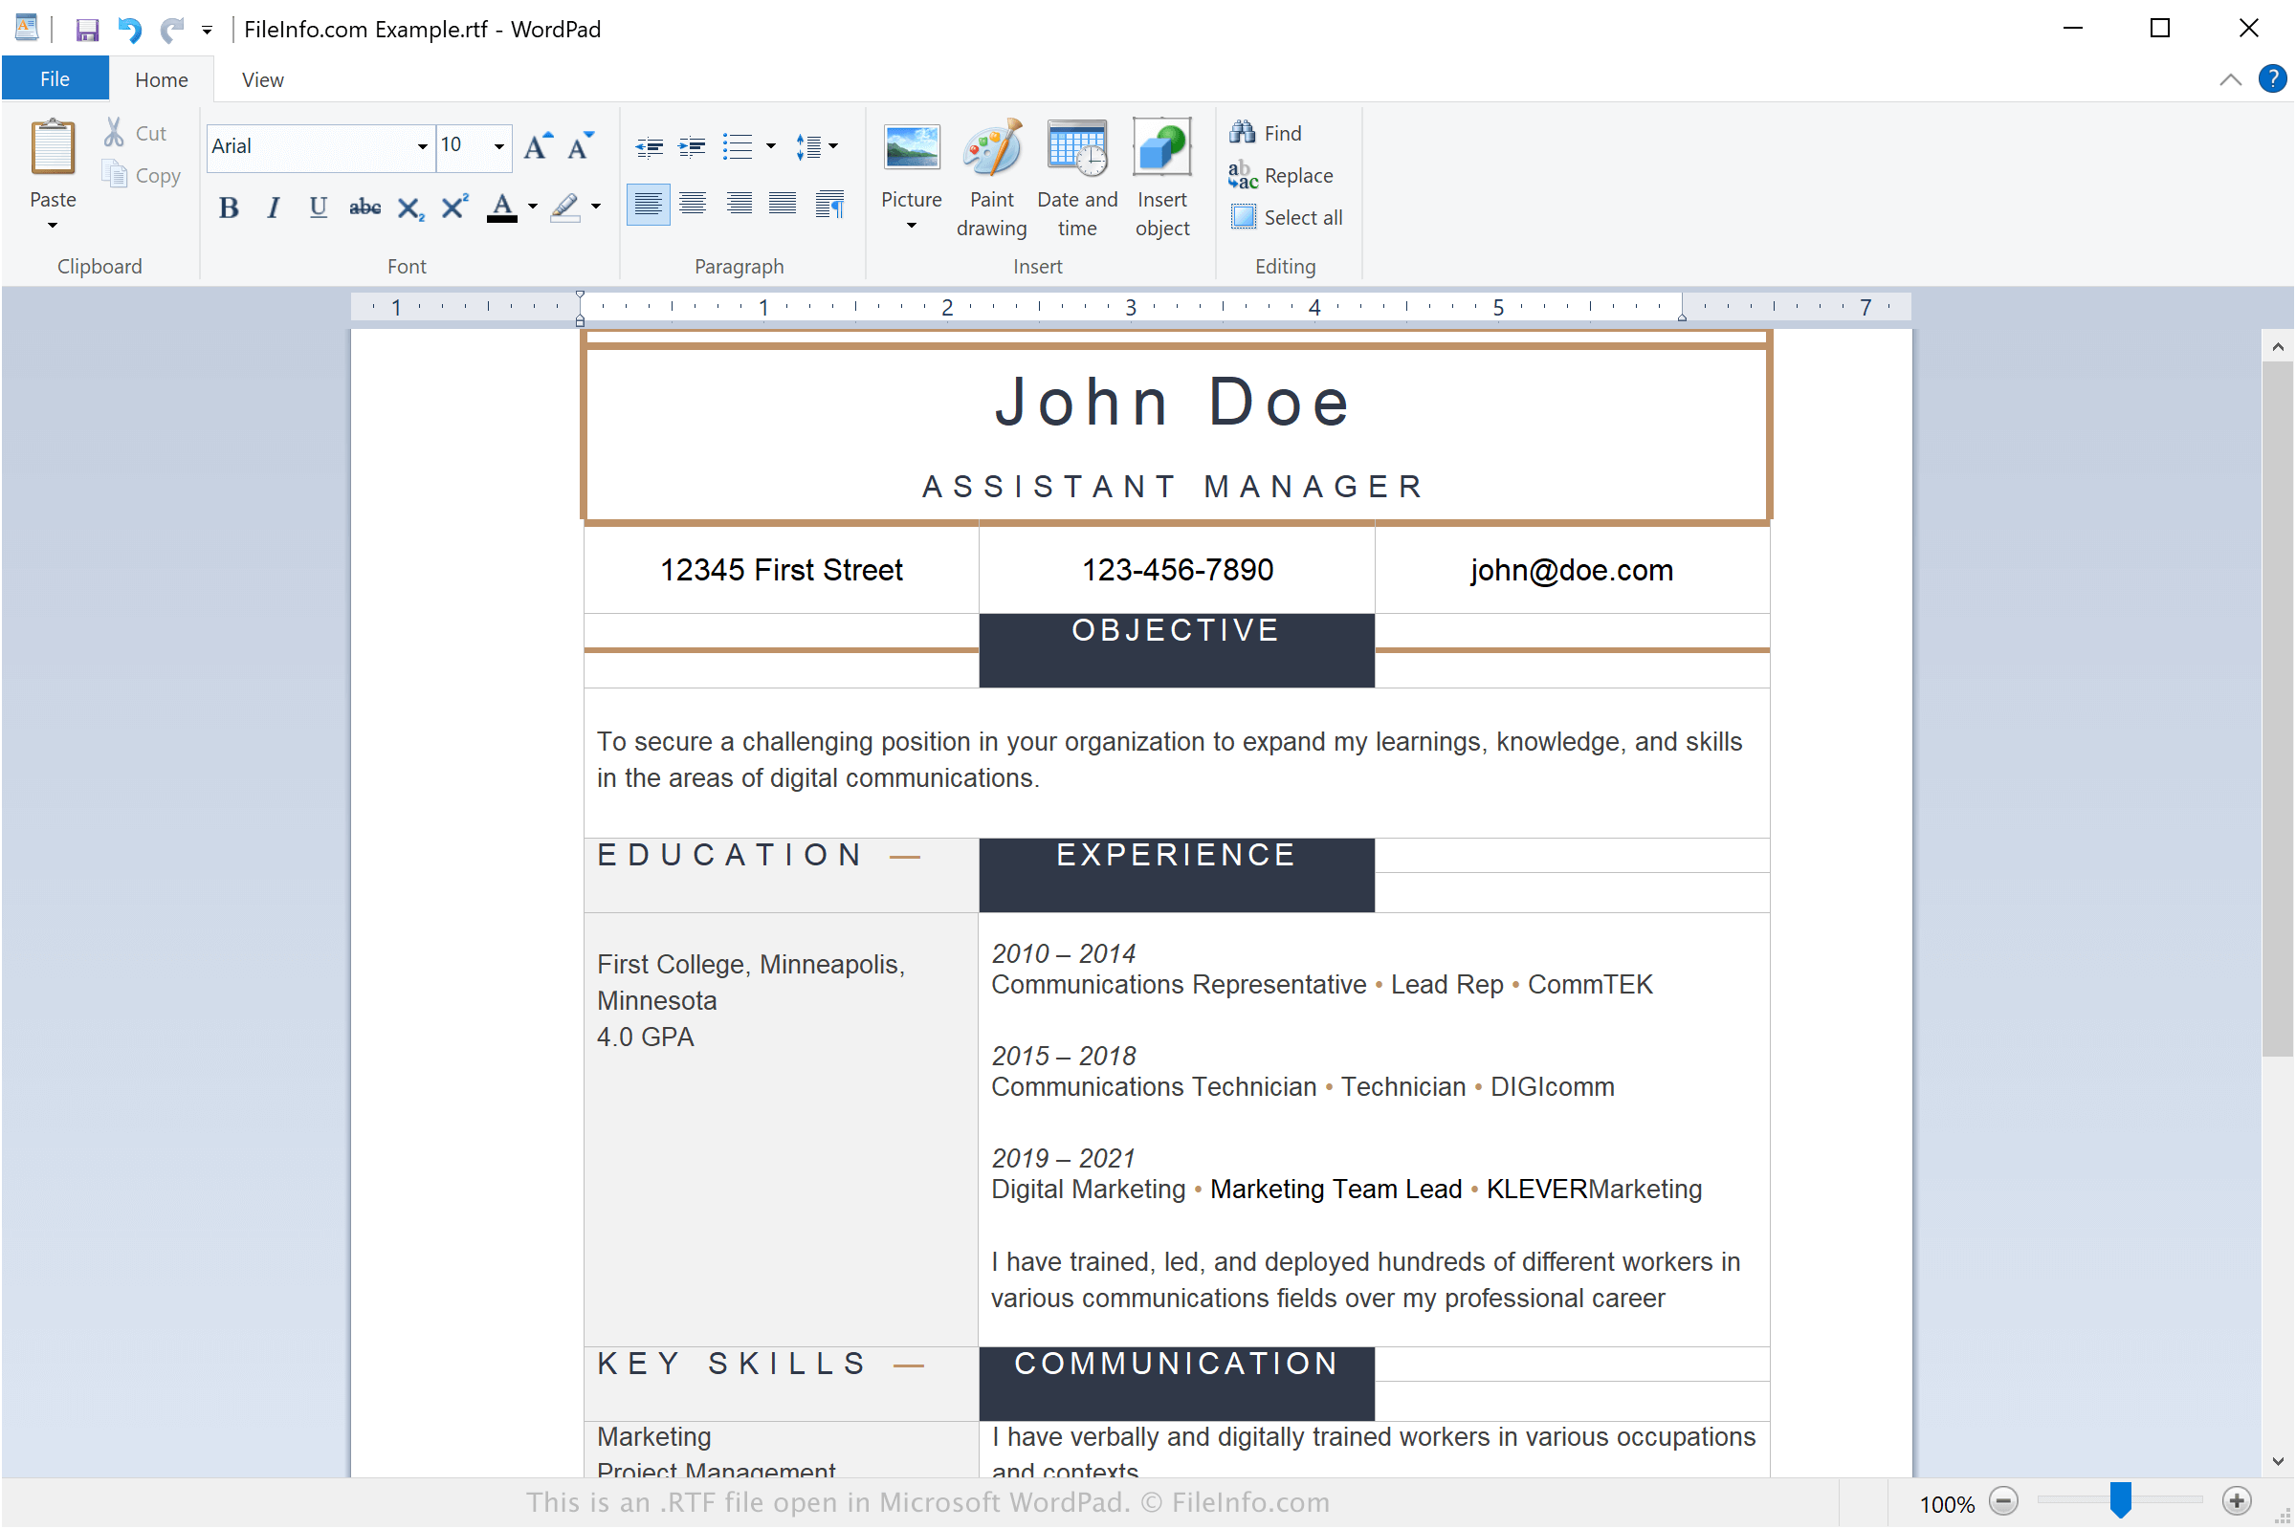
Task: Click the Bold formatting icon
Action: [227, 208]
